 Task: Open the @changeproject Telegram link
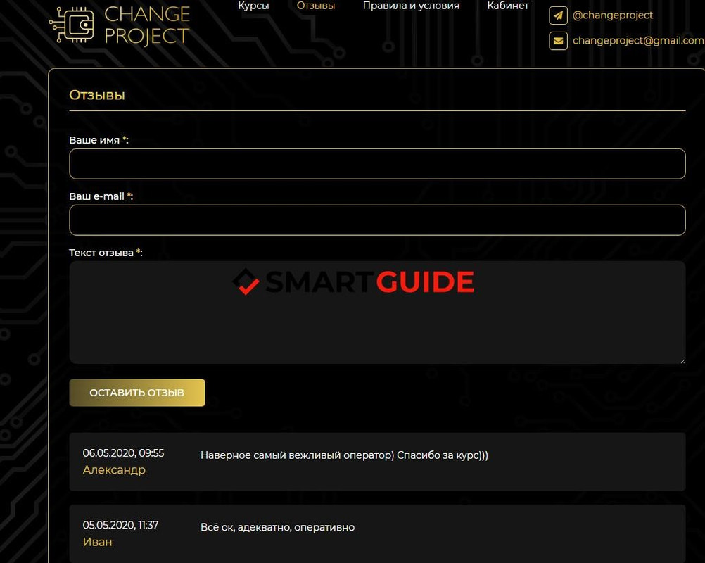point(612,15)
